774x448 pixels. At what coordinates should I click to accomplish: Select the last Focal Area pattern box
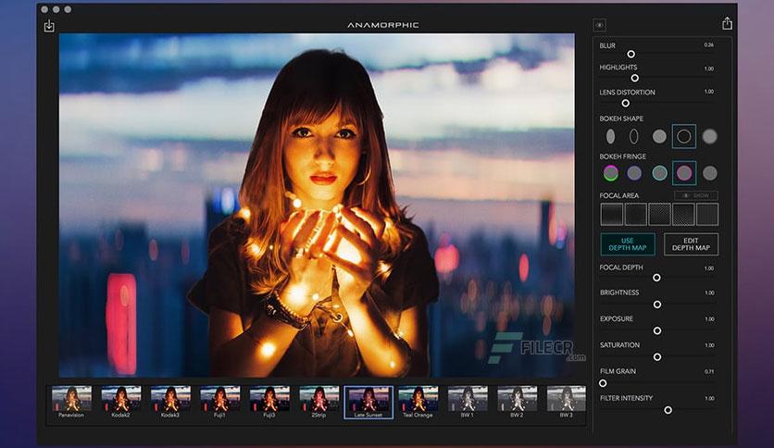pyautogui.click(x=707, y=215)
